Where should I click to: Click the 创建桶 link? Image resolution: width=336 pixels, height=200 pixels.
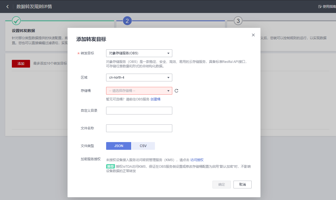click(x=155, y=99)
